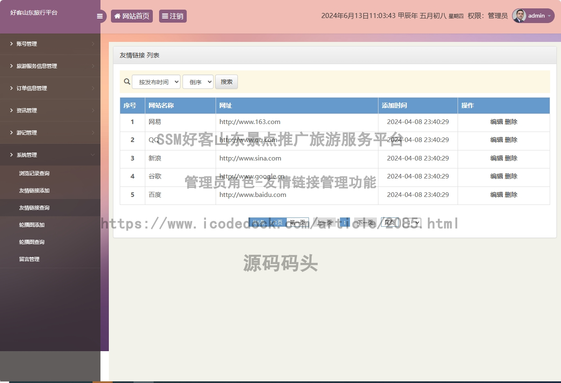
Task: Edit the 百度 link row
Action: click(497, 195)
